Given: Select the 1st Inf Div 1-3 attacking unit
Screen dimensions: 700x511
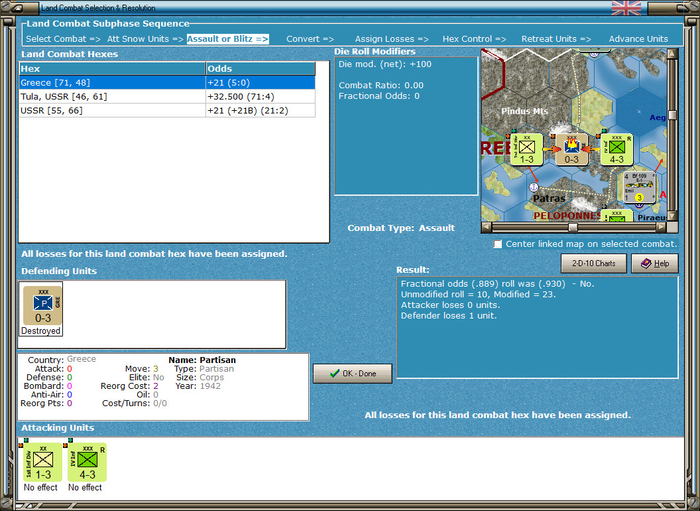Looking at the screenshot, I should coord(42,463).
